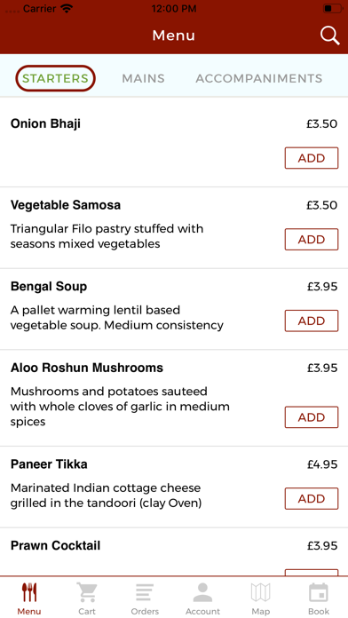Tap the Menu fork and knife icon
The width and height of the screenshot is (348, 618).
point(29,592)
